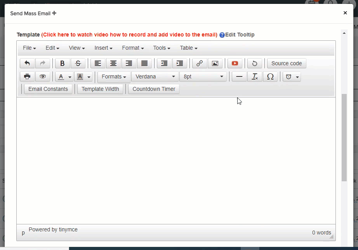This screenshot has width=358, height=250.
Task: Open the Table menu
Action: coord(188,48)
